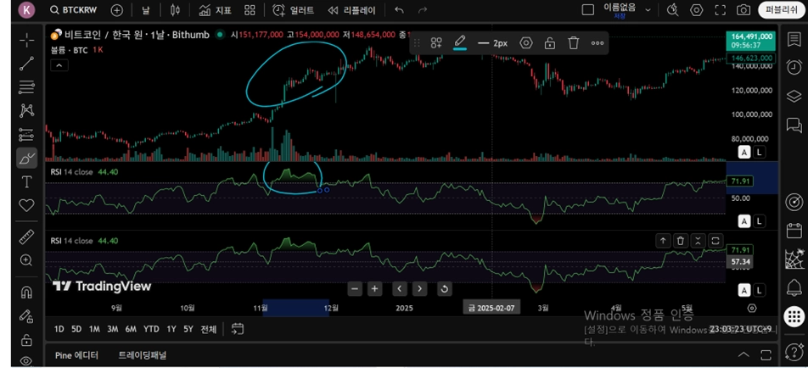
Task: Click the reset chart view button
Action: (444, 289)
